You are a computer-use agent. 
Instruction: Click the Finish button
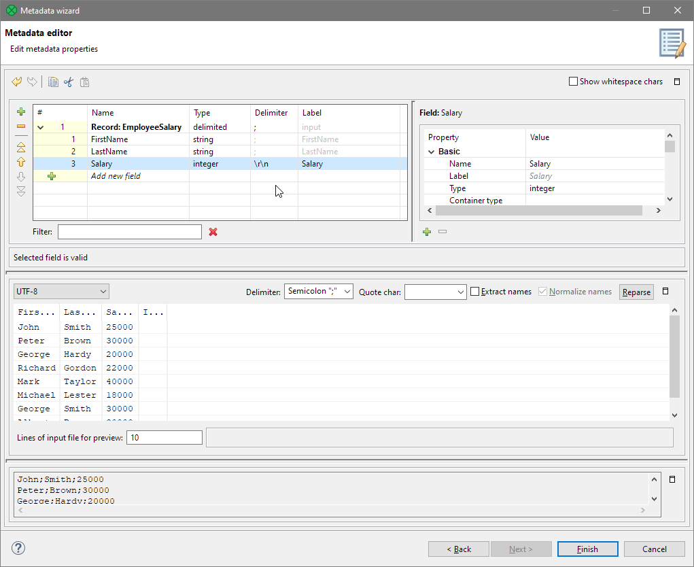pyautogui.click(x=587, y=549)
